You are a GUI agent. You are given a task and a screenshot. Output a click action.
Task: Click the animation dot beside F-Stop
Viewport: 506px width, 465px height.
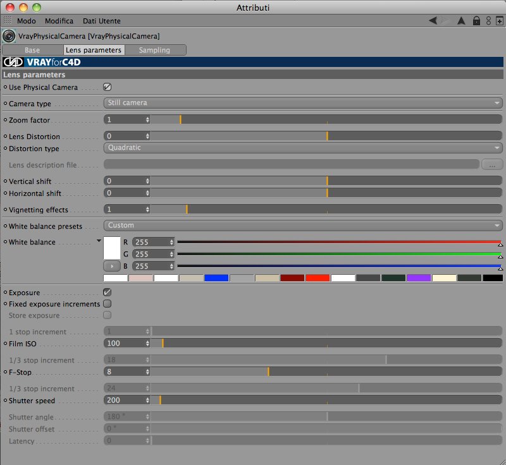click(x=5, y=372)
